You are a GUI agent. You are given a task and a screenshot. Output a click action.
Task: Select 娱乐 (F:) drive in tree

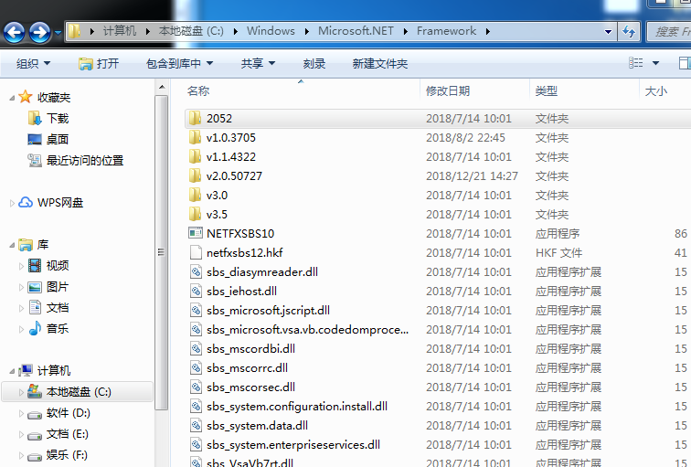pos(67,455)
